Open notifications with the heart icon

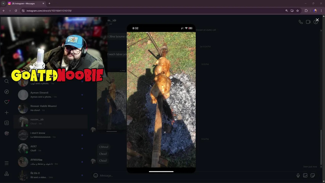7,102
